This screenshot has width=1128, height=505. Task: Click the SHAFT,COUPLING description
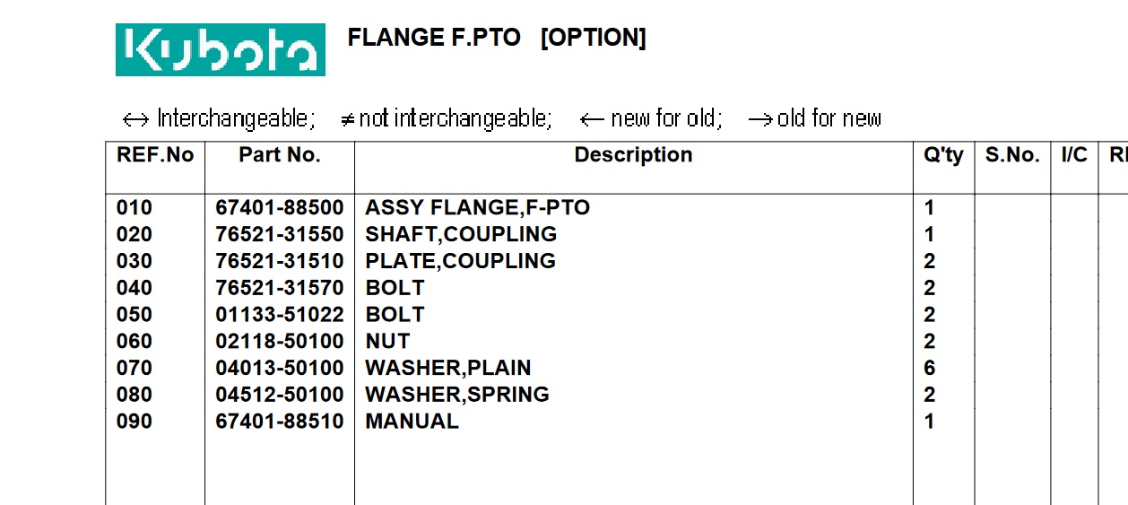coord(461,235)
